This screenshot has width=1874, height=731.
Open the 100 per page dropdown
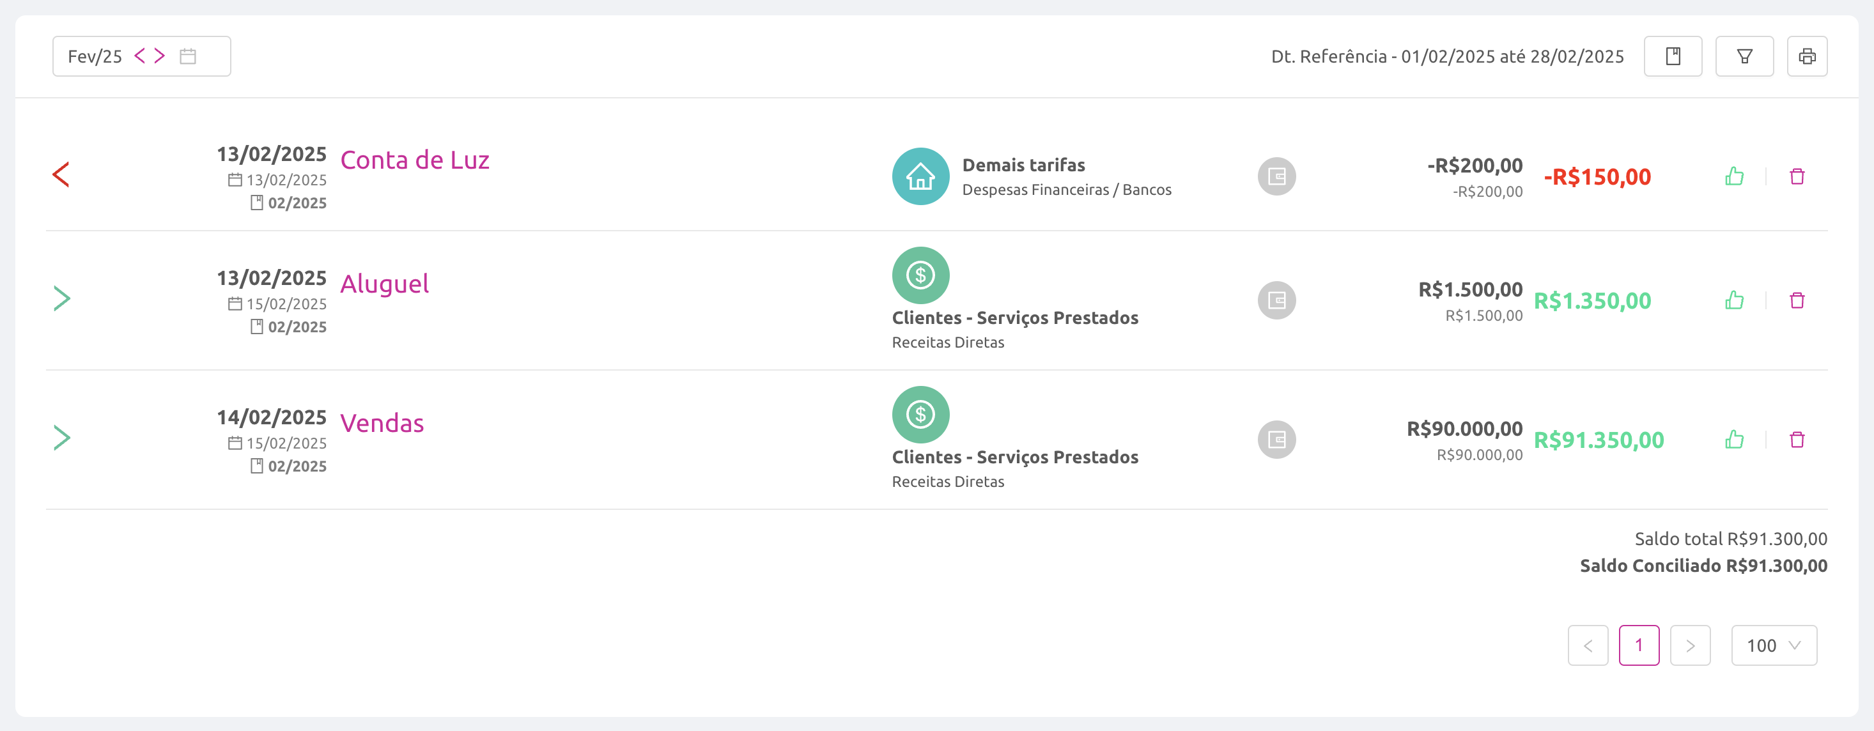pos(1774,645)
